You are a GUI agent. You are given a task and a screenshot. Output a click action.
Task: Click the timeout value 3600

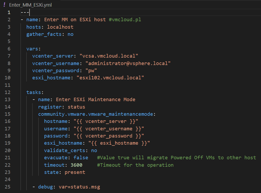[x=76, y=165]
